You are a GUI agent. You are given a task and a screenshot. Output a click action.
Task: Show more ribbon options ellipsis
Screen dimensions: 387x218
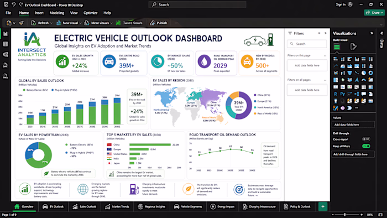(x=176, y=23)
